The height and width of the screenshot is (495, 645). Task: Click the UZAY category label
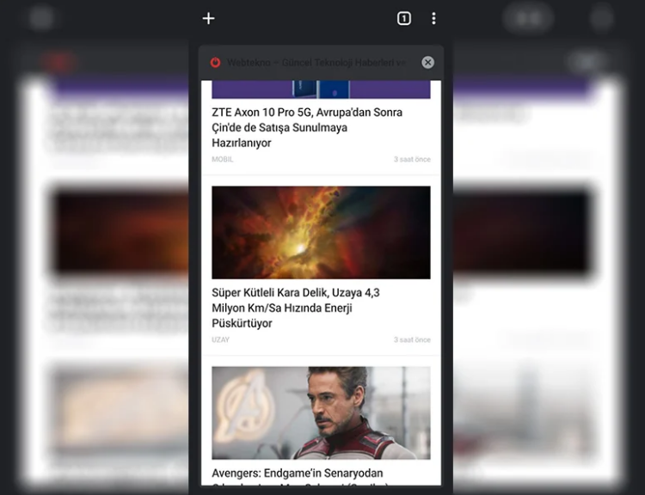221,339
